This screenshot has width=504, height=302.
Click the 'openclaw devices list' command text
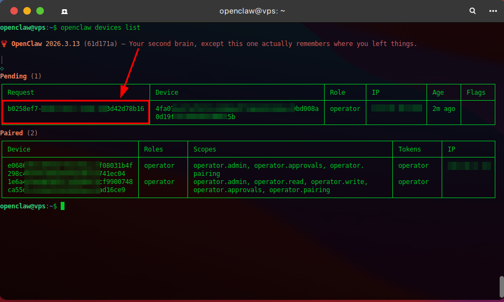tap(100, 28)
